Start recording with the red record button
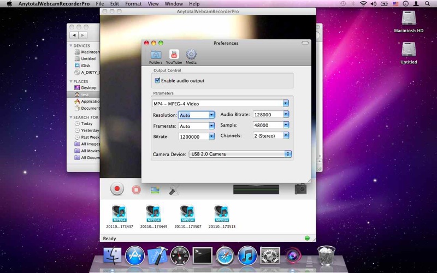 click(x=117, y=189)
